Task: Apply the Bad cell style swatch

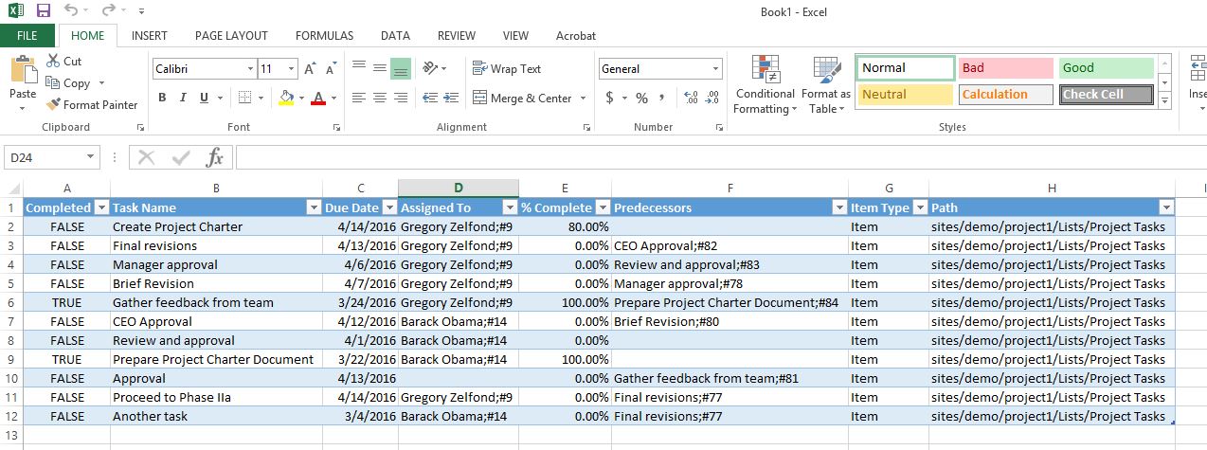Action: click(1004, 68)
